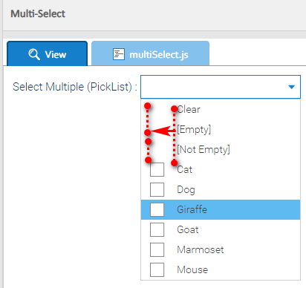Tick the Dog checkbox
Image resolution: width=306 pixels, height=288 pixels.
point(157,189)
